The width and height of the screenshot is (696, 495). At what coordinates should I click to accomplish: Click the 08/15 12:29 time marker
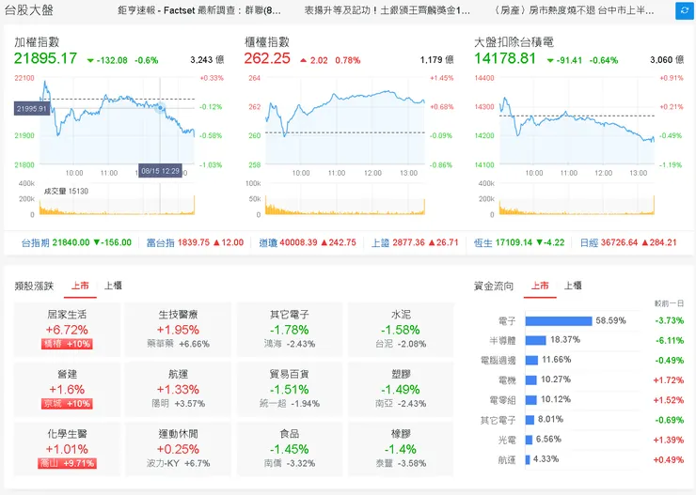tap(160, 171)
